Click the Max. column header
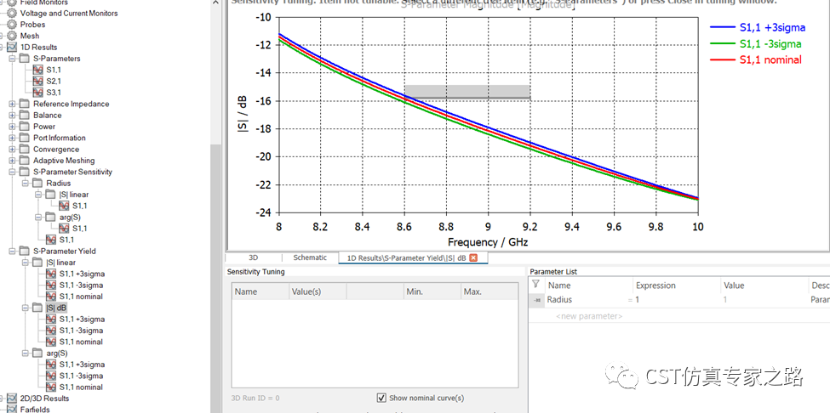The width and height of the screenshot is (830, 413). [489, 291]
